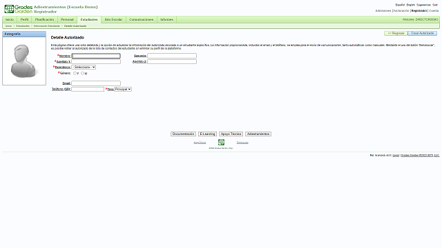Click the student photo placeholder image
This screenshot has height=248, width=442.
pyautogui.click(x=24, y=61)
